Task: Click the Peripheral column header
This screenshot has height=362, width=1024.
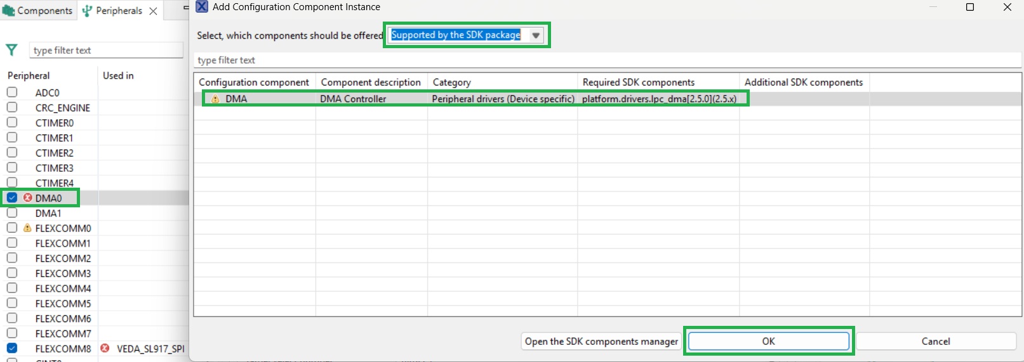Action: coord(29,75)
